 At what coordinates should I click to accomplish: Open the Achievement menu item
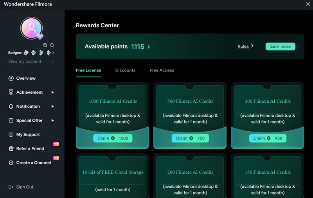[30, 92]
